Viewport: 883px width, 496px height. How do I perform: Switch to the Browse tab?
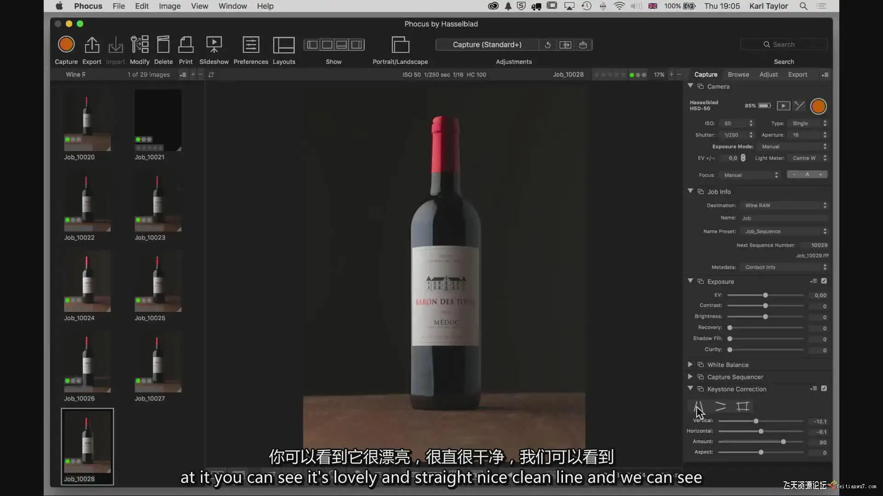pos(738,74)
